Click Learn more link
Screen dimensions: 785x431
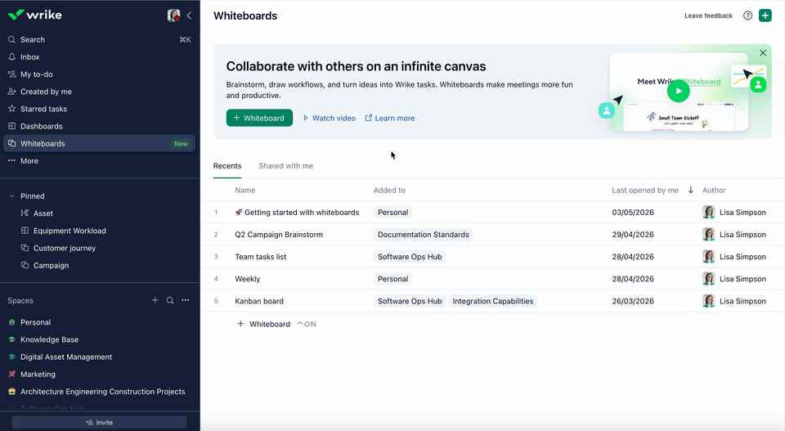click(389, 118)
